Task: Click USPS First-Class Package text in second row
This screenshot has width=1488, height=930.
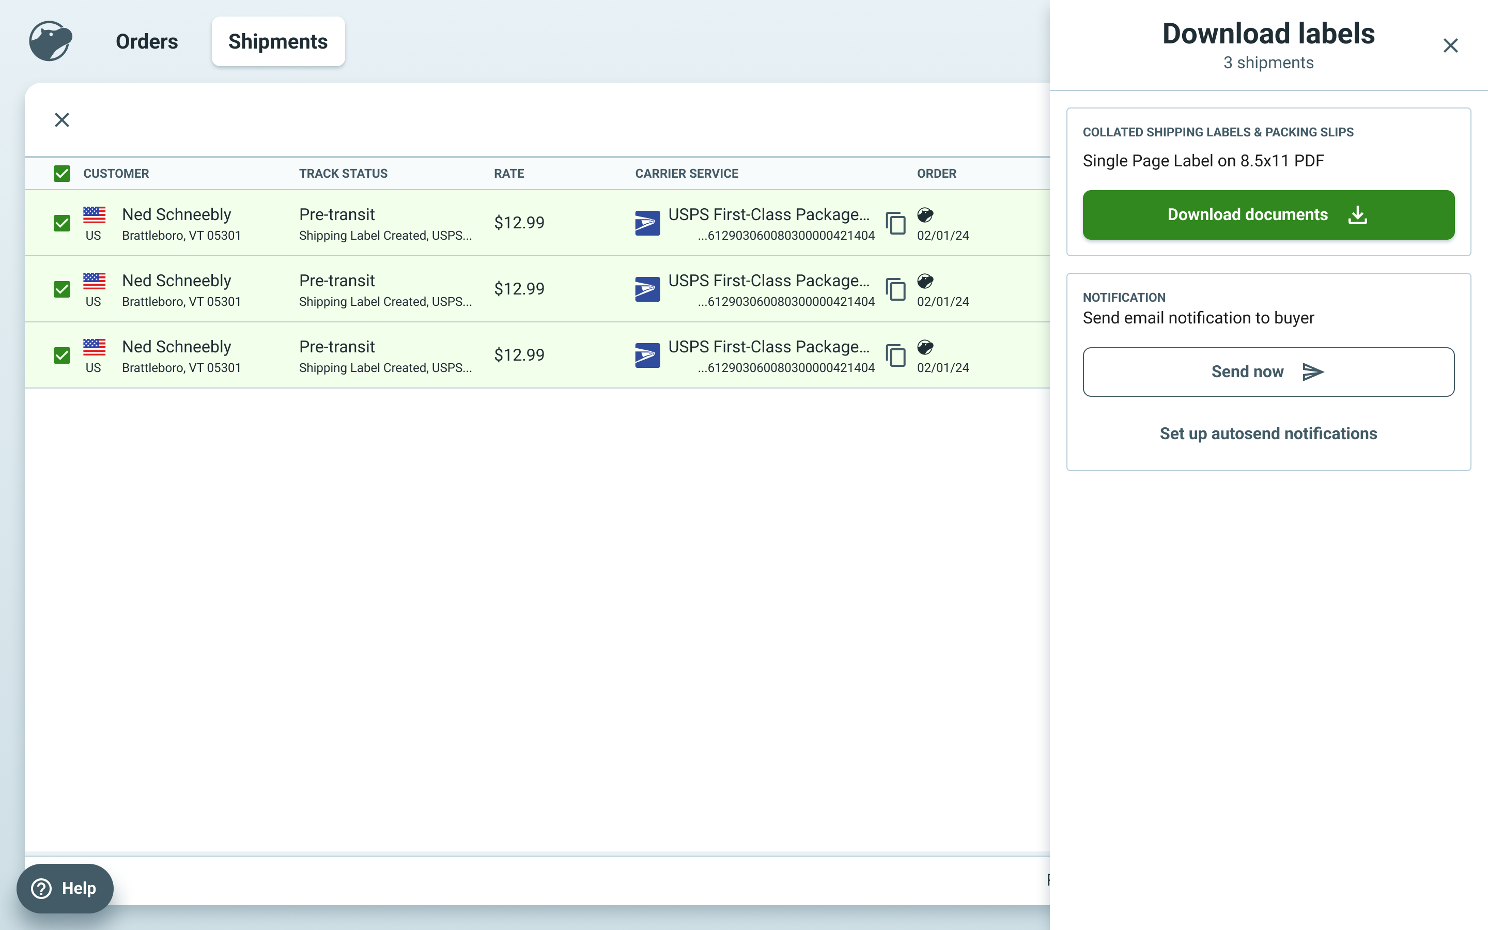Action: (x=769, y=281)
